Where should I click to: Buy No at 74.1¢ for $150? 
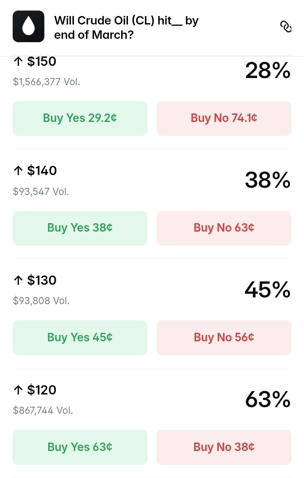click(x=224, y=118)
